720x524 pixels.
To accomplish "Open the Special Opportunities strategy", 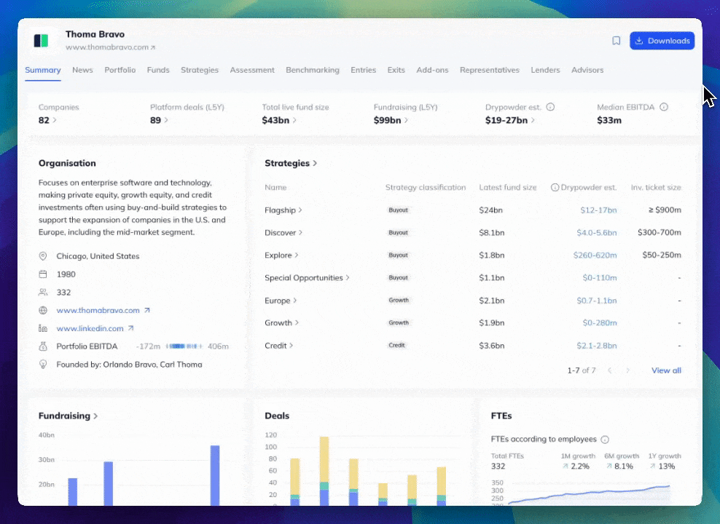I will pyautogui.click(x=307, y=278).
